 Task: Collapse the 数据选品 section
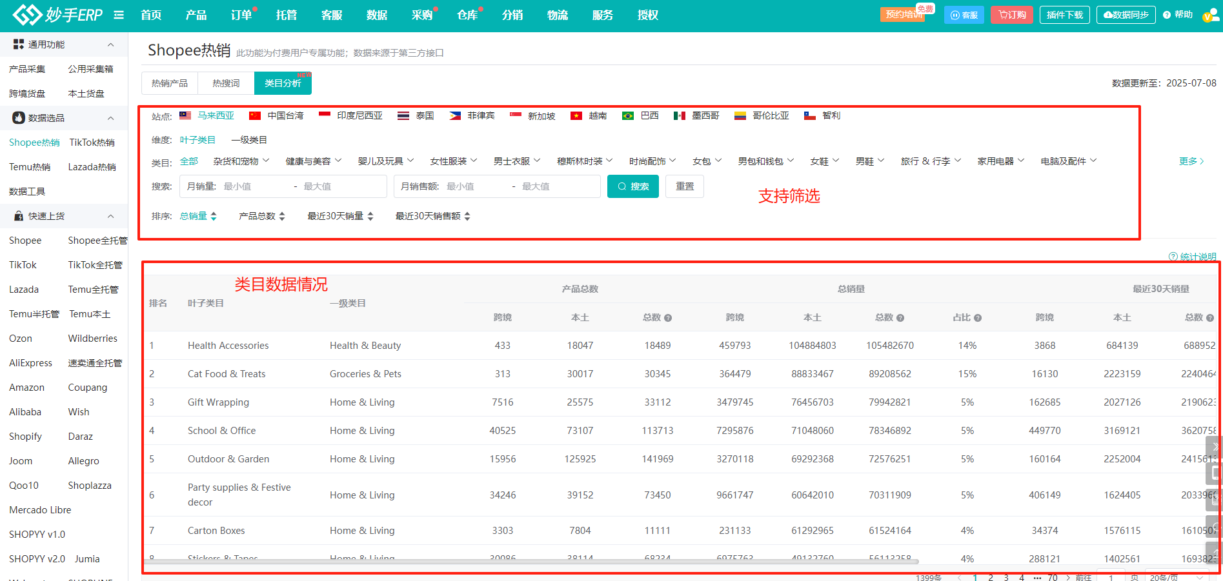pos(110,118)
